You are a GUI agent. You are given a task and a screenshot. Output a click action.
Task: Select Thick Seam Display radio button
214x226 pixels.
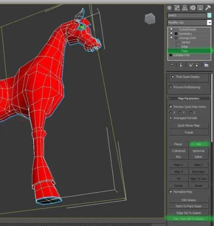click(173, 76)
